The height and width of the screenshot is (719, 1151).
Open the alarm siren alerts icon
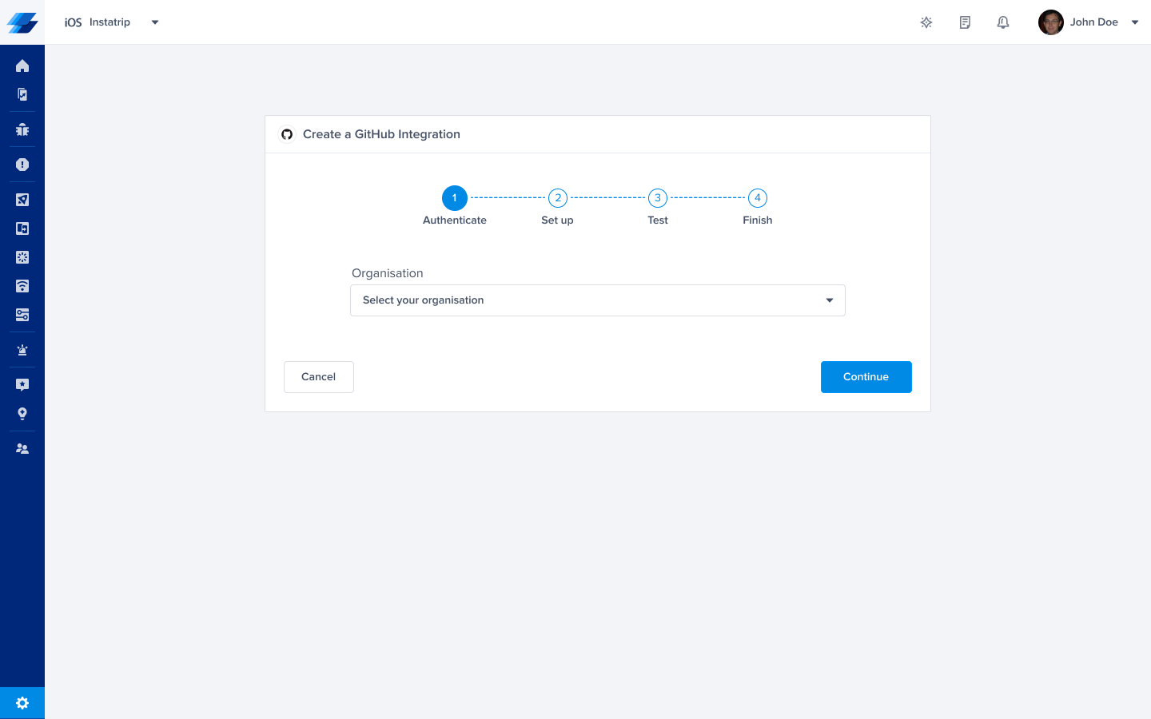tap(22, 350)
